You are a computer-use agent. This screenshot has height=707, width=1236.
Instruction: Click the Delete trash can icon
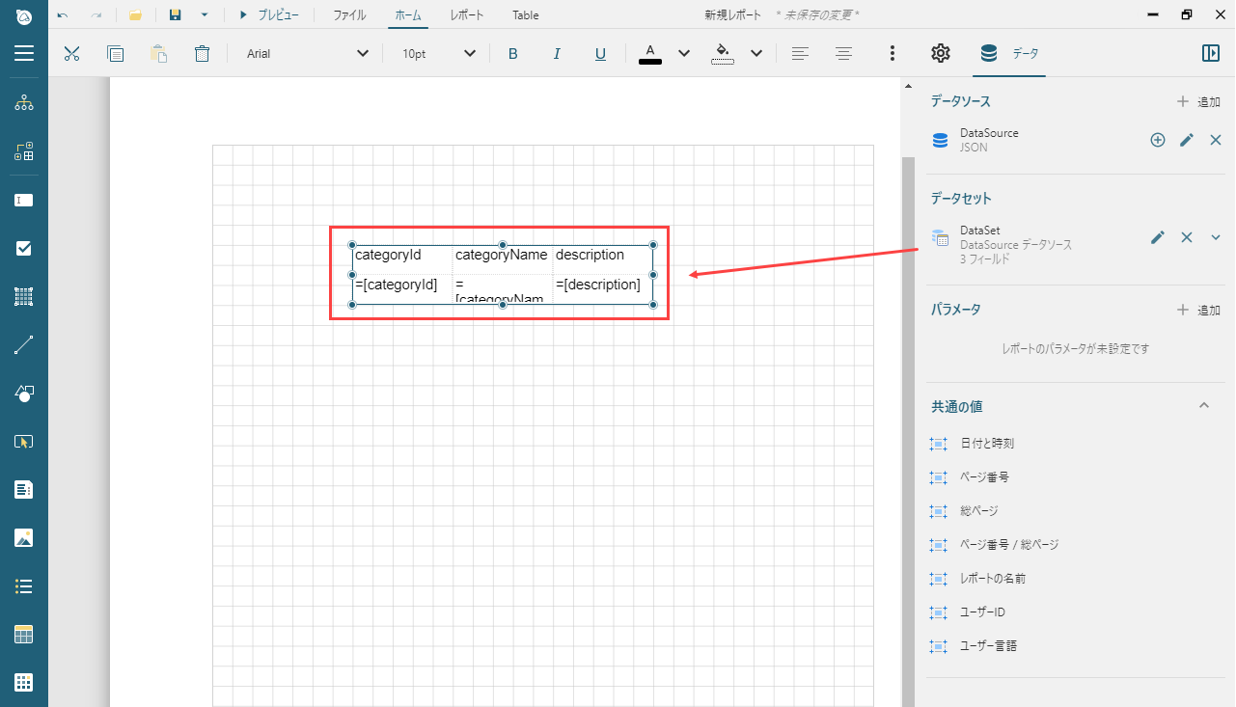click(x=202, y=54)
